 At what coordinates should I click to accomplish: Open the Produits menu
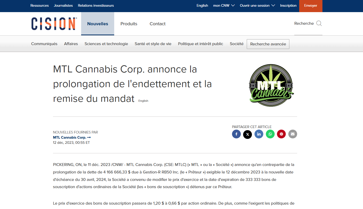tap(129, 24)
